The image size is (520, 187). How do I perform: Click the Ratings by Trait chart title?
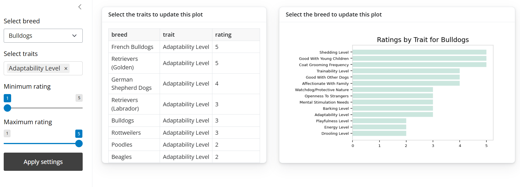coord(422,40)
